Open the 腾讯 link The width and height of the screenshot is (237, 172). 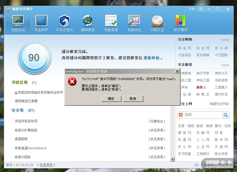pyautogui.click(x=218, y=126)
